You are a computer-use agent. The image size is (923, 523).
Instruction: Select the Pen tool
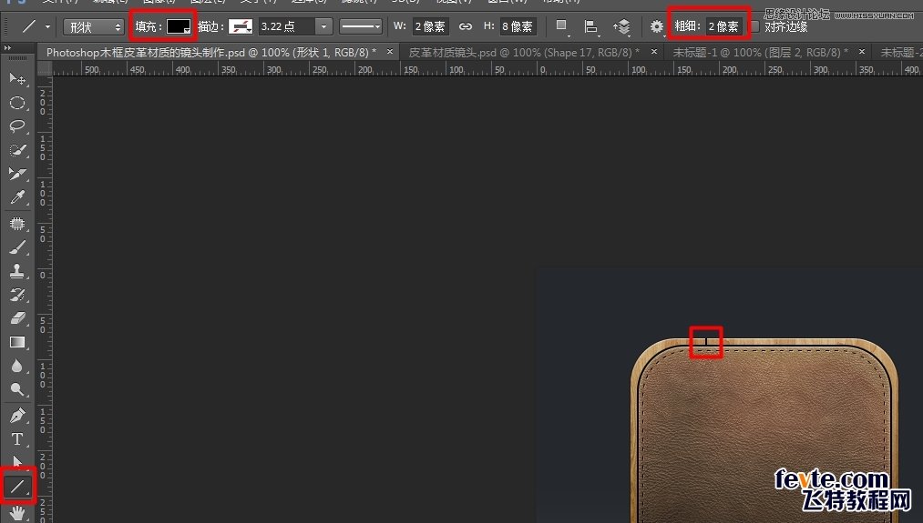click(17, 416)
